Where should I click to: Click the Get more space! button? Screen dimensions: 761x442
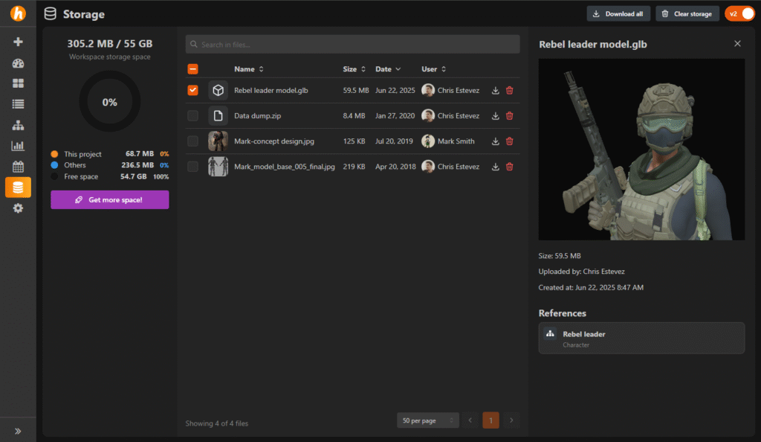coord(109,199)
